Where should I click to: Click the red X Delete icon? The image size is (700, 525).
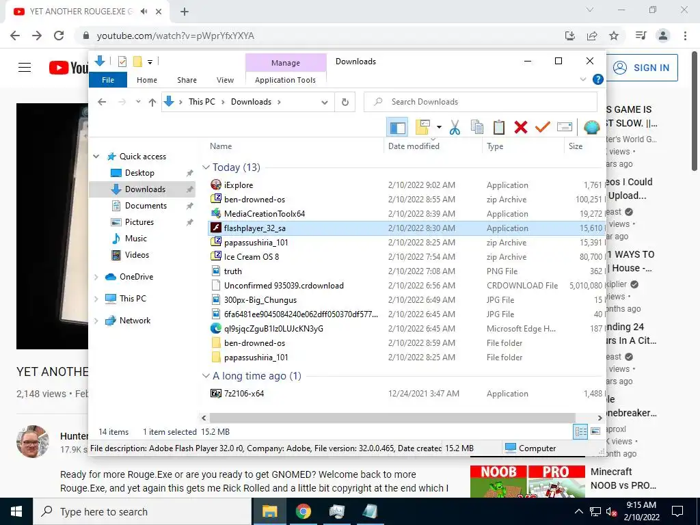pyautogui.click(x=520, y=127)
